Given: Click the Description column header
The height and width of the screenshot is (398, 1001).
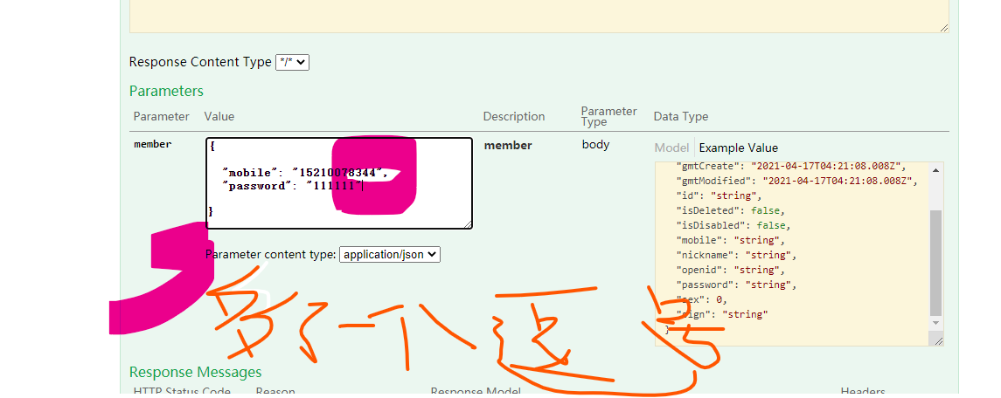Looking at the screenshot, I should pos(514,116).
